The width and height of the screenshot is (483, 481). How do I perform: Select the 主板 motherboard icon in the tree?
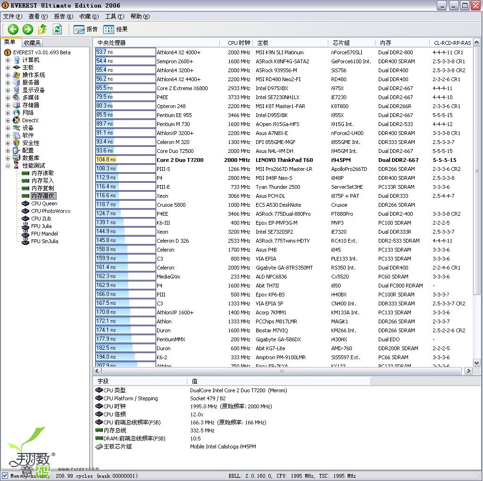click(17, 67)
